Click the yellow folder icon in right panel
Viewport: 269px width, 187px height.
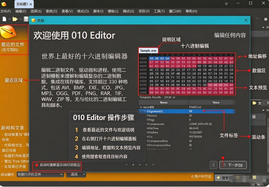coord(255,103)
